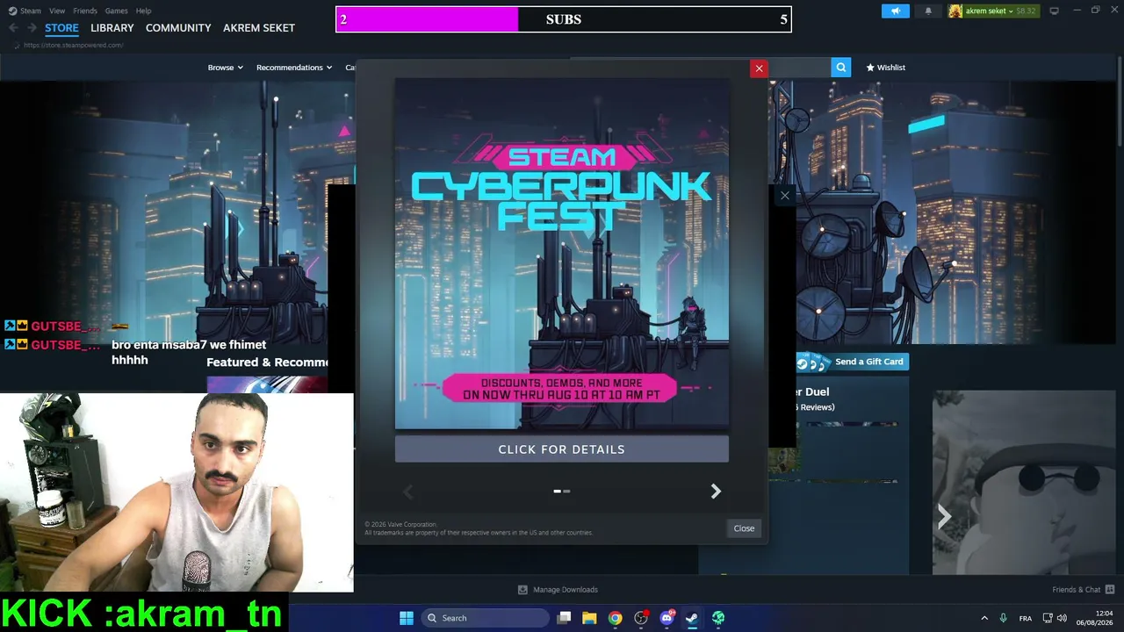Image resolution: width=1124 pixels, height=632 pixels.
Task: Click the Steam store page scrollbar
Action: [x=1119, y=101]
